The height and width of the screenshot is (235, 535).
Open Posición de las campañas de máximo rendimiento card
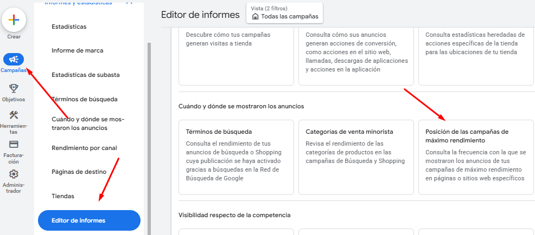(476, 157)
